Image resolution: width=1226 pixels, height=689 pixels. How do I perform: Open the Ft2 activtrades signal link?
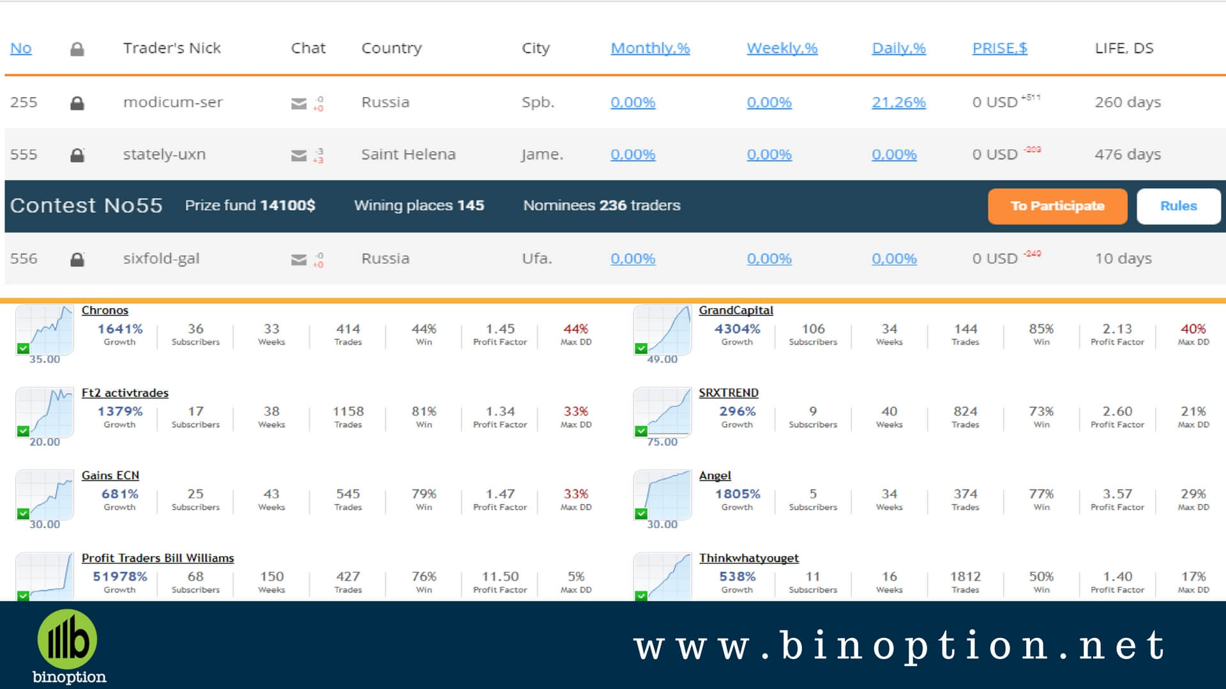(125, 393)
